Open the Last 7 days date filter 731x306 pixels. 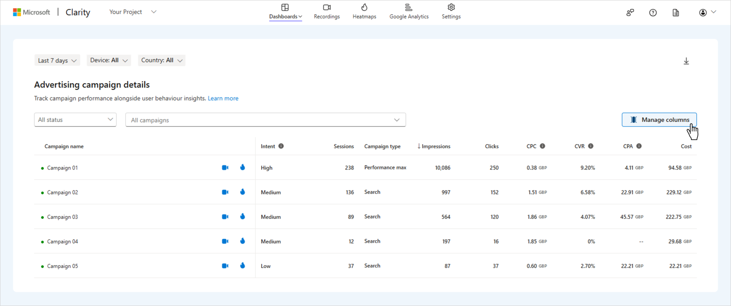(57, 60)
